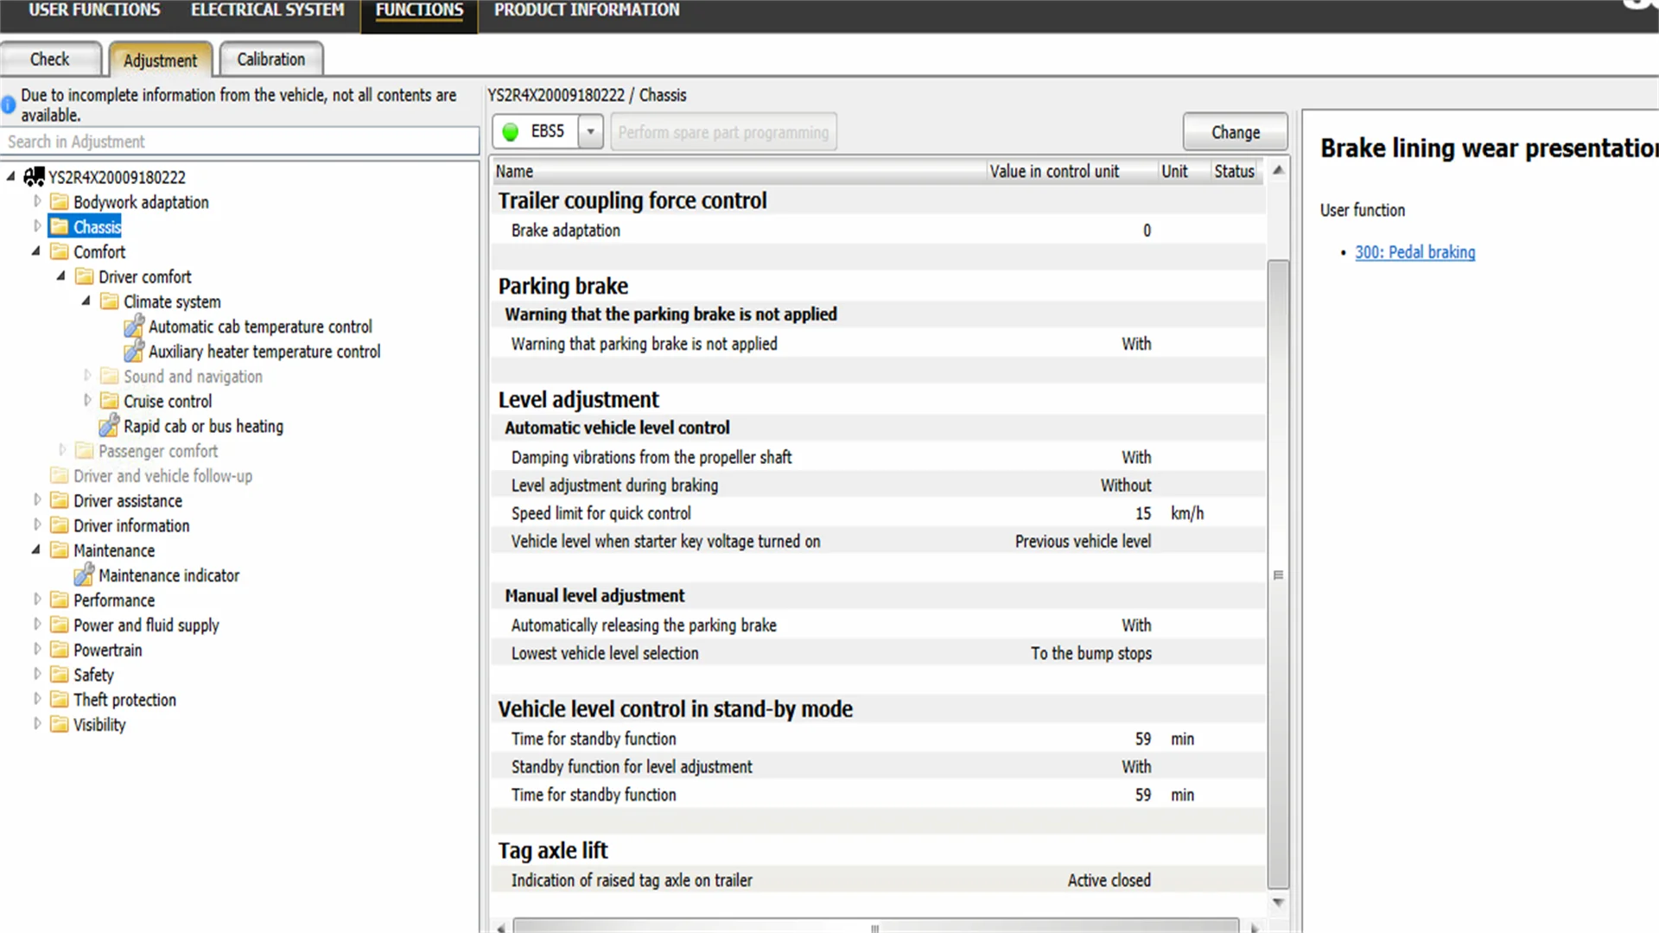This screenshot has width=1659, height=933.
Task: Click the Auxiliary heater temperature control wrench icon
Action: click(x=134, y=352)
